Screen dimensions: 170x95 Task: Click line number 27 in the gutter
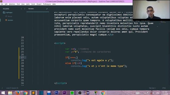22,58
